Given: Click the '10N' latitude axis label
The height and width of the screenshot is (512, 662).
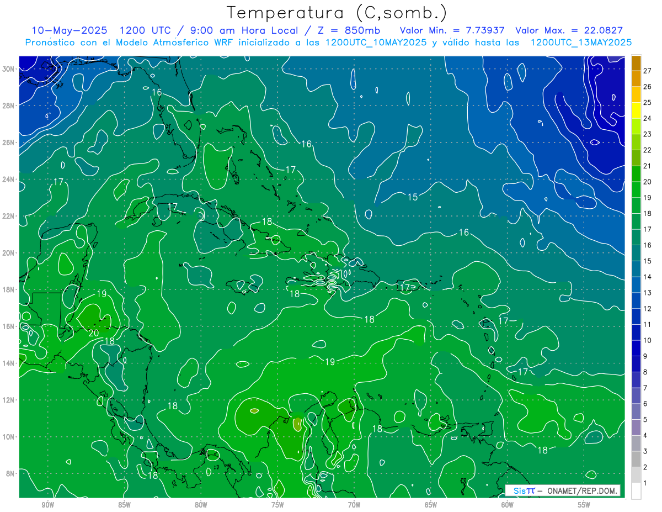Looking at the screenshot, I should pyautogui.click(x=8, y=437).
